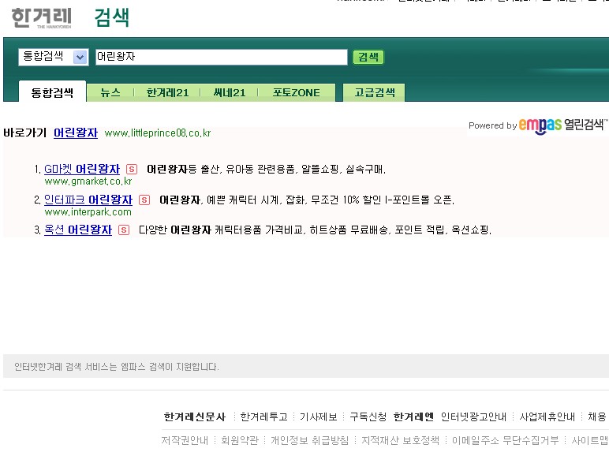
Task: Click the Hankyoreh logo
Action: (x=42, y=18)
